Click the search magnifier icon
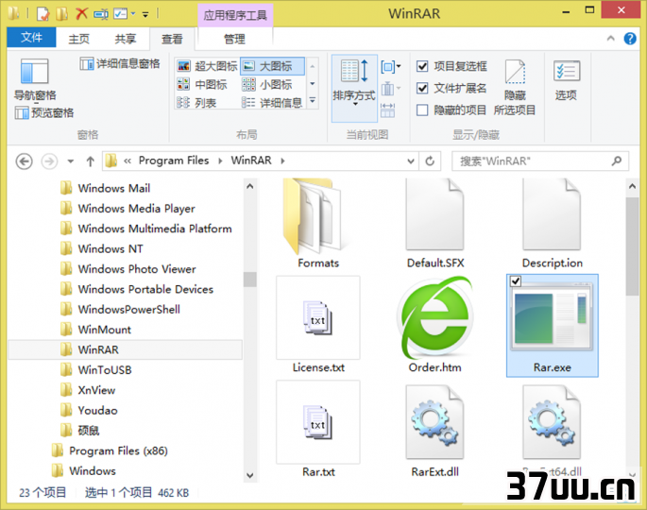 tap(617, 161)
